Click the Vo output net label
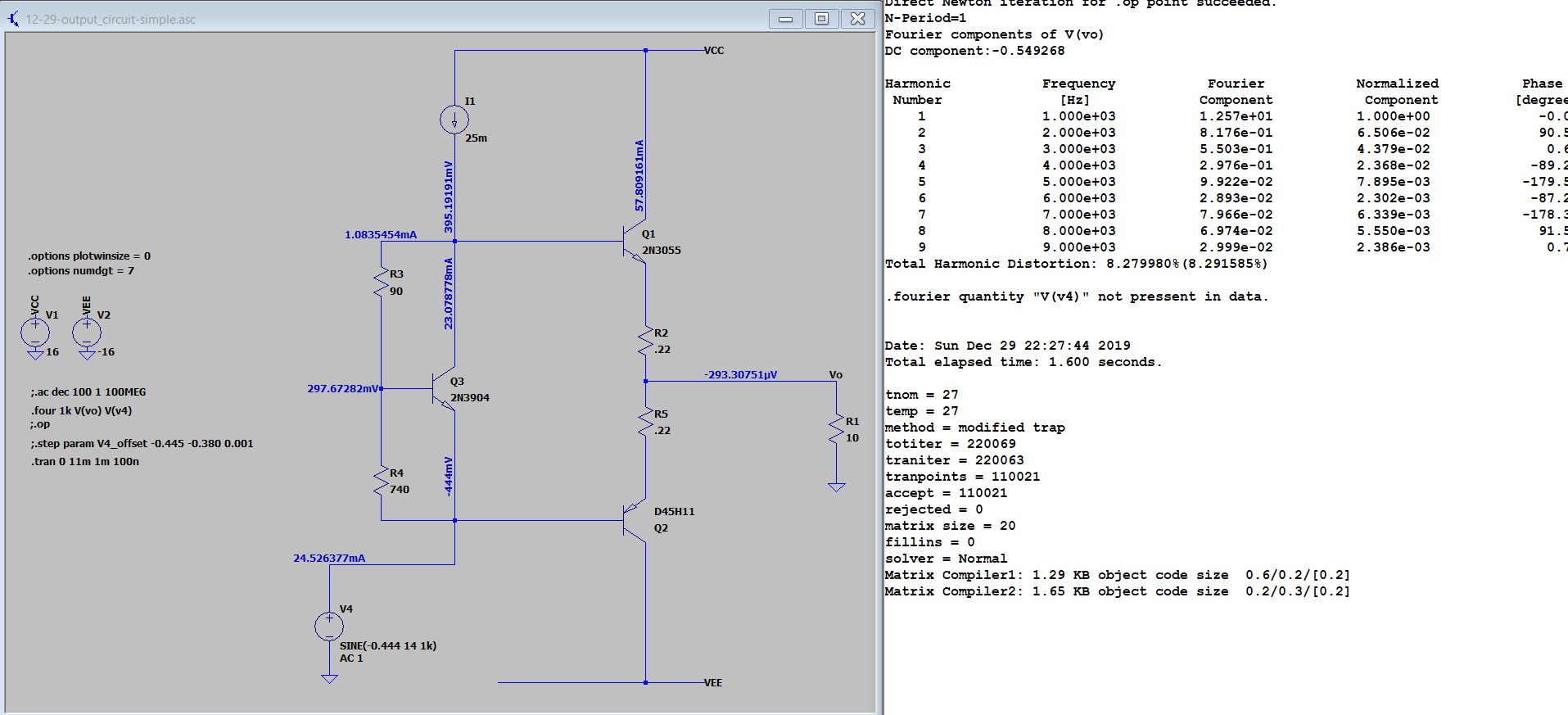Screen dimensions: 1568x715 coord(835,375)
